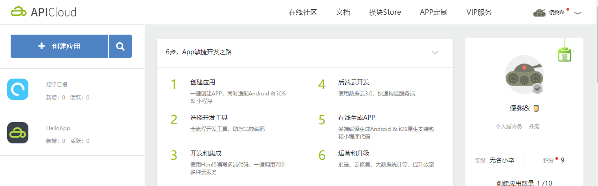Click the gold medal icon beside username
The width and height of the screenshot is (598, 186).
536,108
